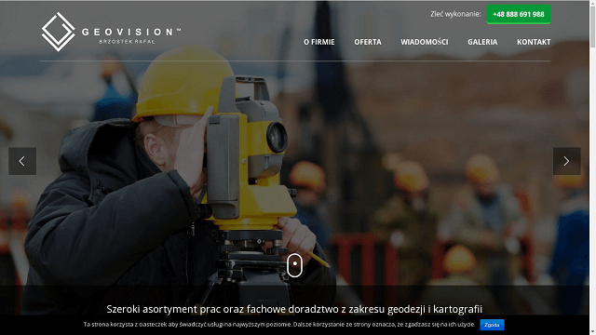Go to WIADOMOŚCI section
Viewport: 596px width, 335px height.
pos(425,42)
